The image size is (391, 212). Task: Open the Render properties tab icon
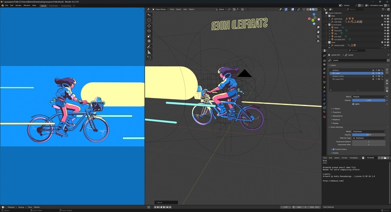click(324, 60)
